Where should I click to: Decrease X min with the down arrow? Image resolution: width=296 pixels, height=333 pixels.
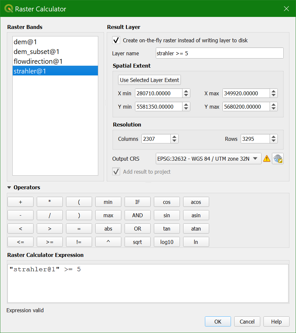coord(186,95)
